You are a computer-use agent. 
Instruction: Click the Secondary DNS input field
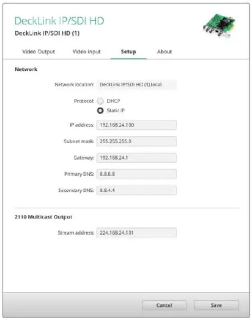tap(136, 191)
